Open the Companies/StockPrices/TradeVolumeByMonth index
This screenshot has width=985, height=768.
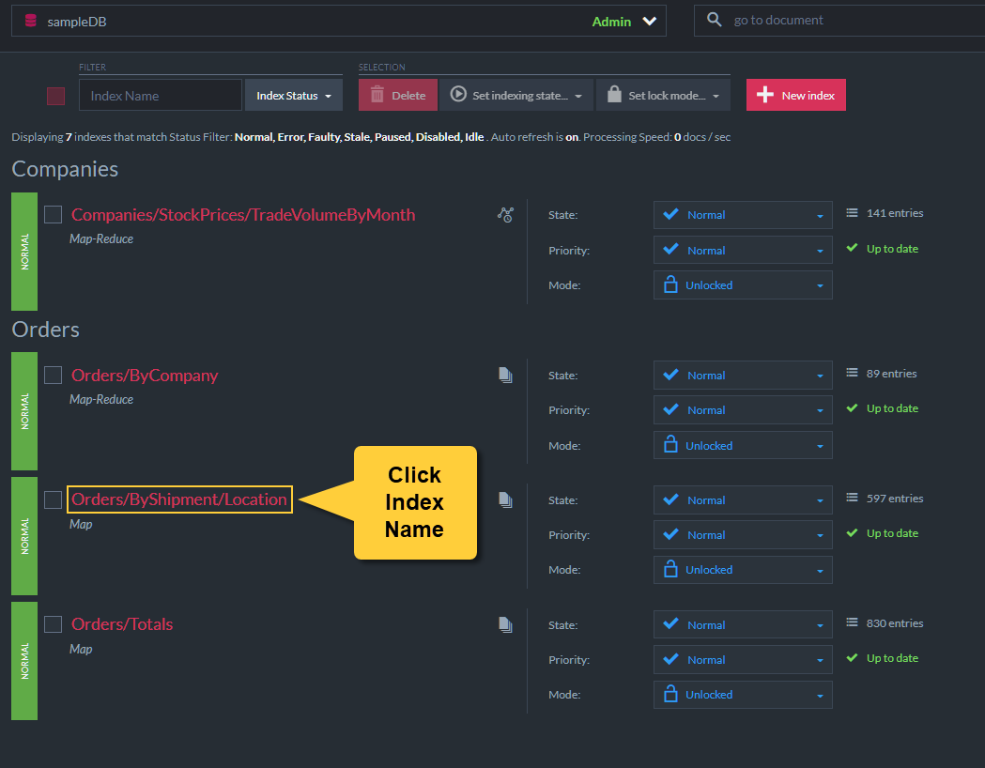(243, 215)
